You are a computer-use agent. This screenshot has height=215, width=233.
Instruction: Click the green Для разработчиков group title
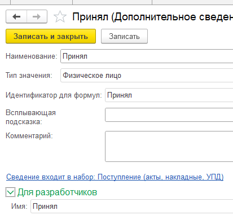57,192
